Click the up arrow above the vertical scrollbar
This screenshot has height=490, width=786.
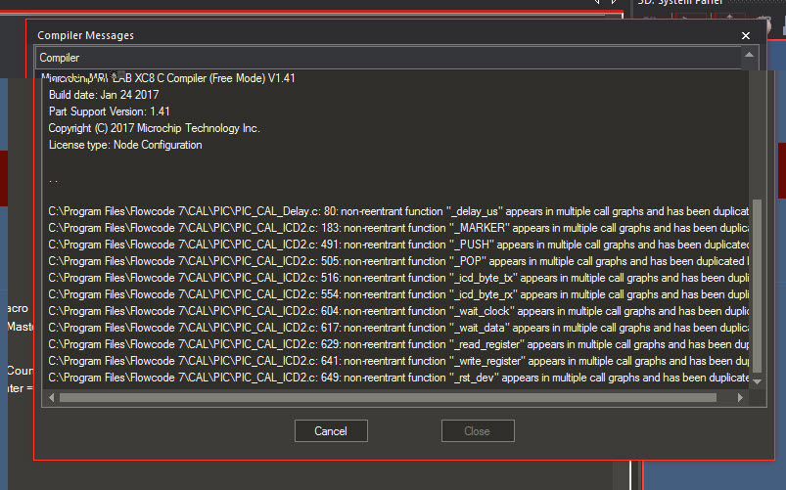click(x=750, y=55)
